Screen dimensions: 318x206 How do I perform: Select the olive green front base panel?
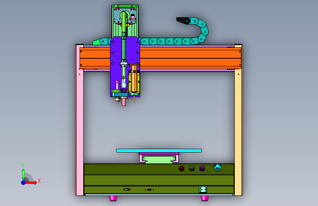coord(159,179)
